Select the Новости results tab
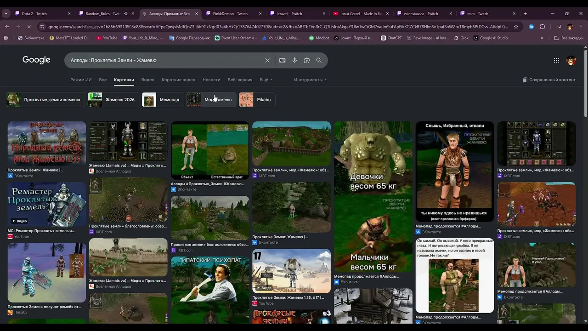 tap(211, 80)
